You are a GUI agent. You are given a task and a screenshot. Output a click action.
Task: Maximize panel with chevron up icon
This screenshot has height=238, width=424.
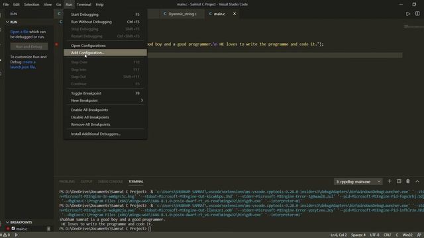[x=417, y=181]
